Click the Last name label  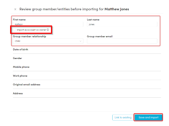93,20
